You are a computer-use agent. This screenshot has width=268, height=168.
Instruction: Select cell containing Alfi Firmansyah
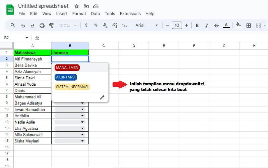pyautogui.click(x=32, y=59)
